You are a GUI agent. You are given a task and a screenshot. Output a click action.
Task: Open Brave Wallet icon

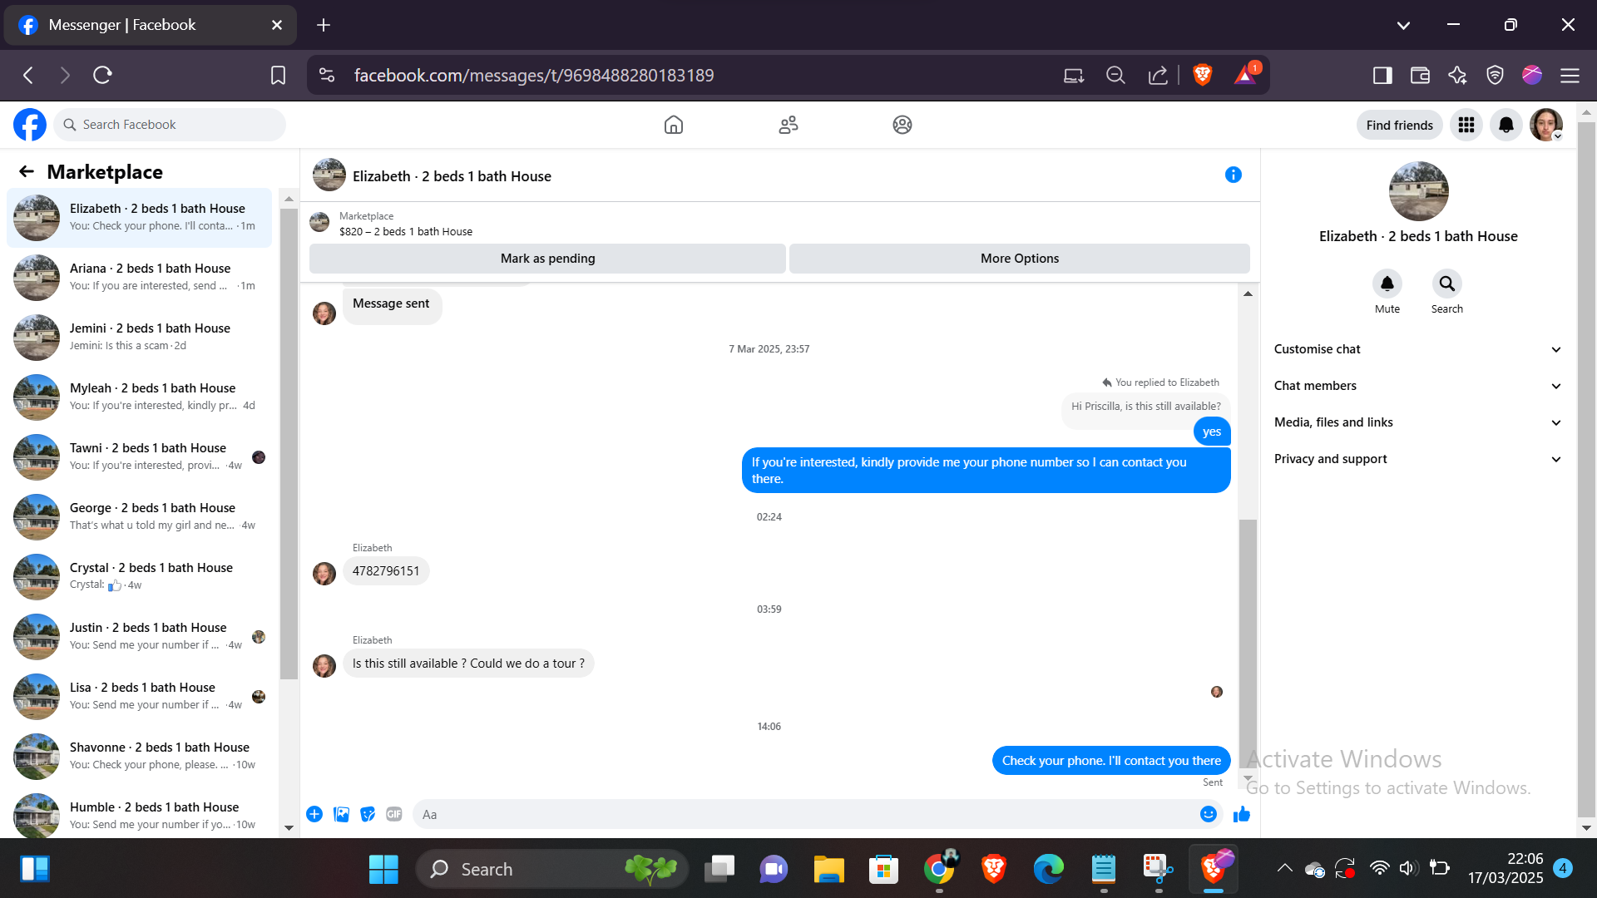(1420, 76)
